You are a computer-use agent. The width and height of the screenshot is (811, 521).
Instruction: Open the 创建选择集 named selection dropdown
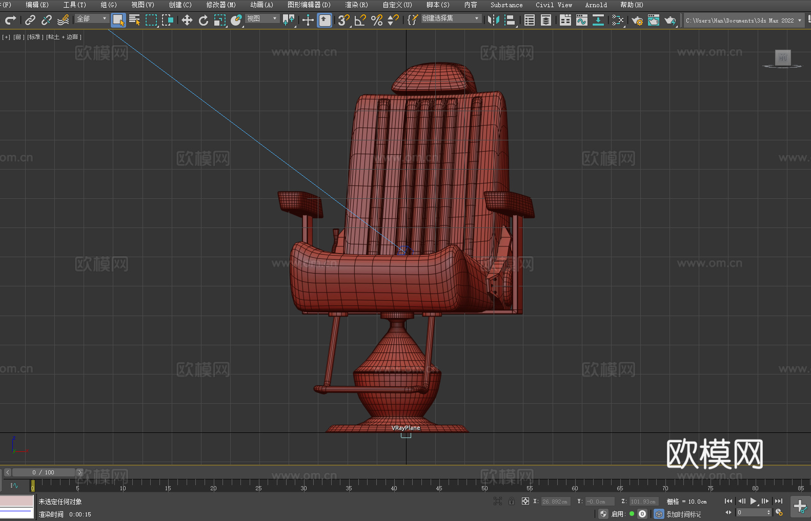[451, 18]
